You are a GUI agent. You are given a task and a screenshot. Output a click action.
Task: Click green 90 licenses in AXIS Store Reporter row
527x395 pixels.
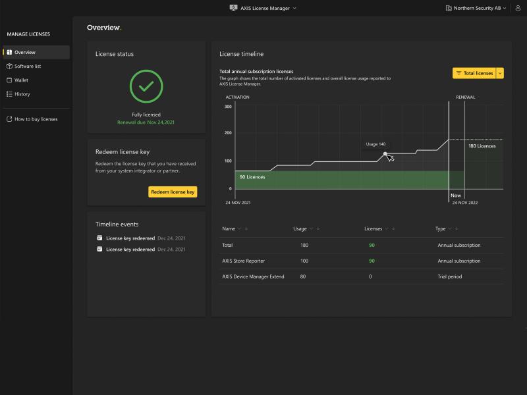point(372,261)
